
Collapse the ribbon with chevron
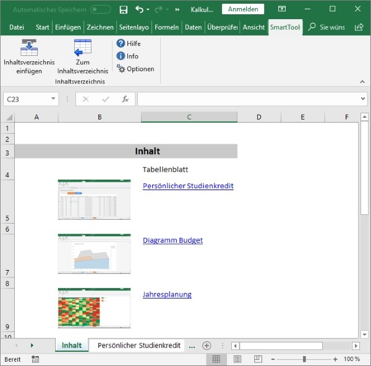pyautogui.click(x=362, y=82)
